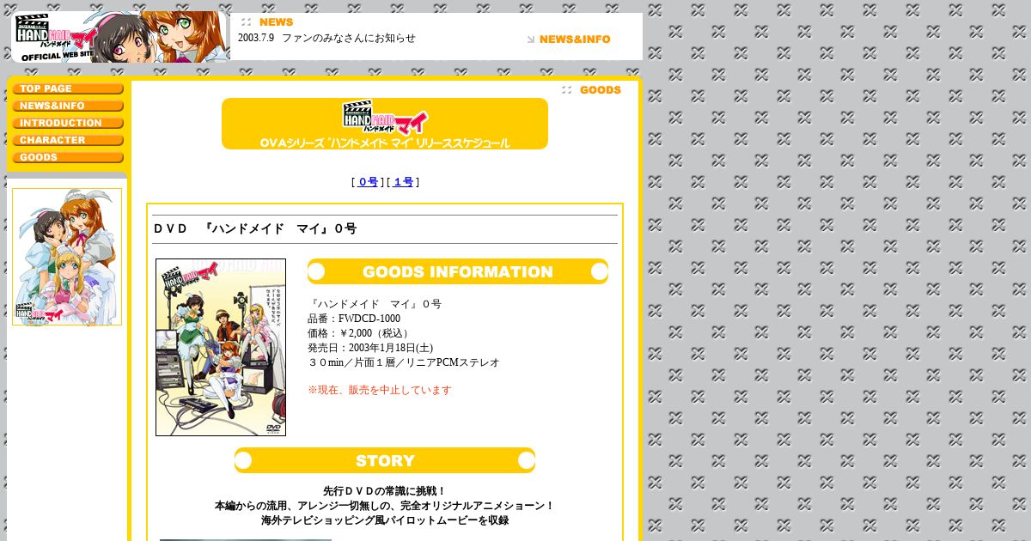
Task: Click the red sales discontinued notice
Action: click(380, 390)
